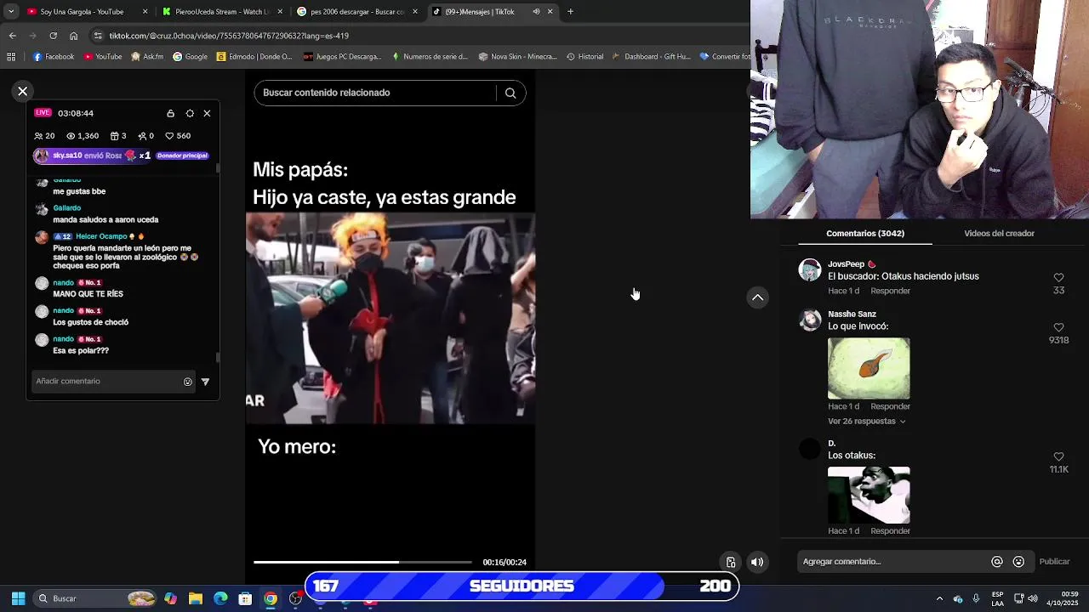Open Facebook bookmark
The height and width of the screenshot is (612, 1089).
click(x=54, y=57)
